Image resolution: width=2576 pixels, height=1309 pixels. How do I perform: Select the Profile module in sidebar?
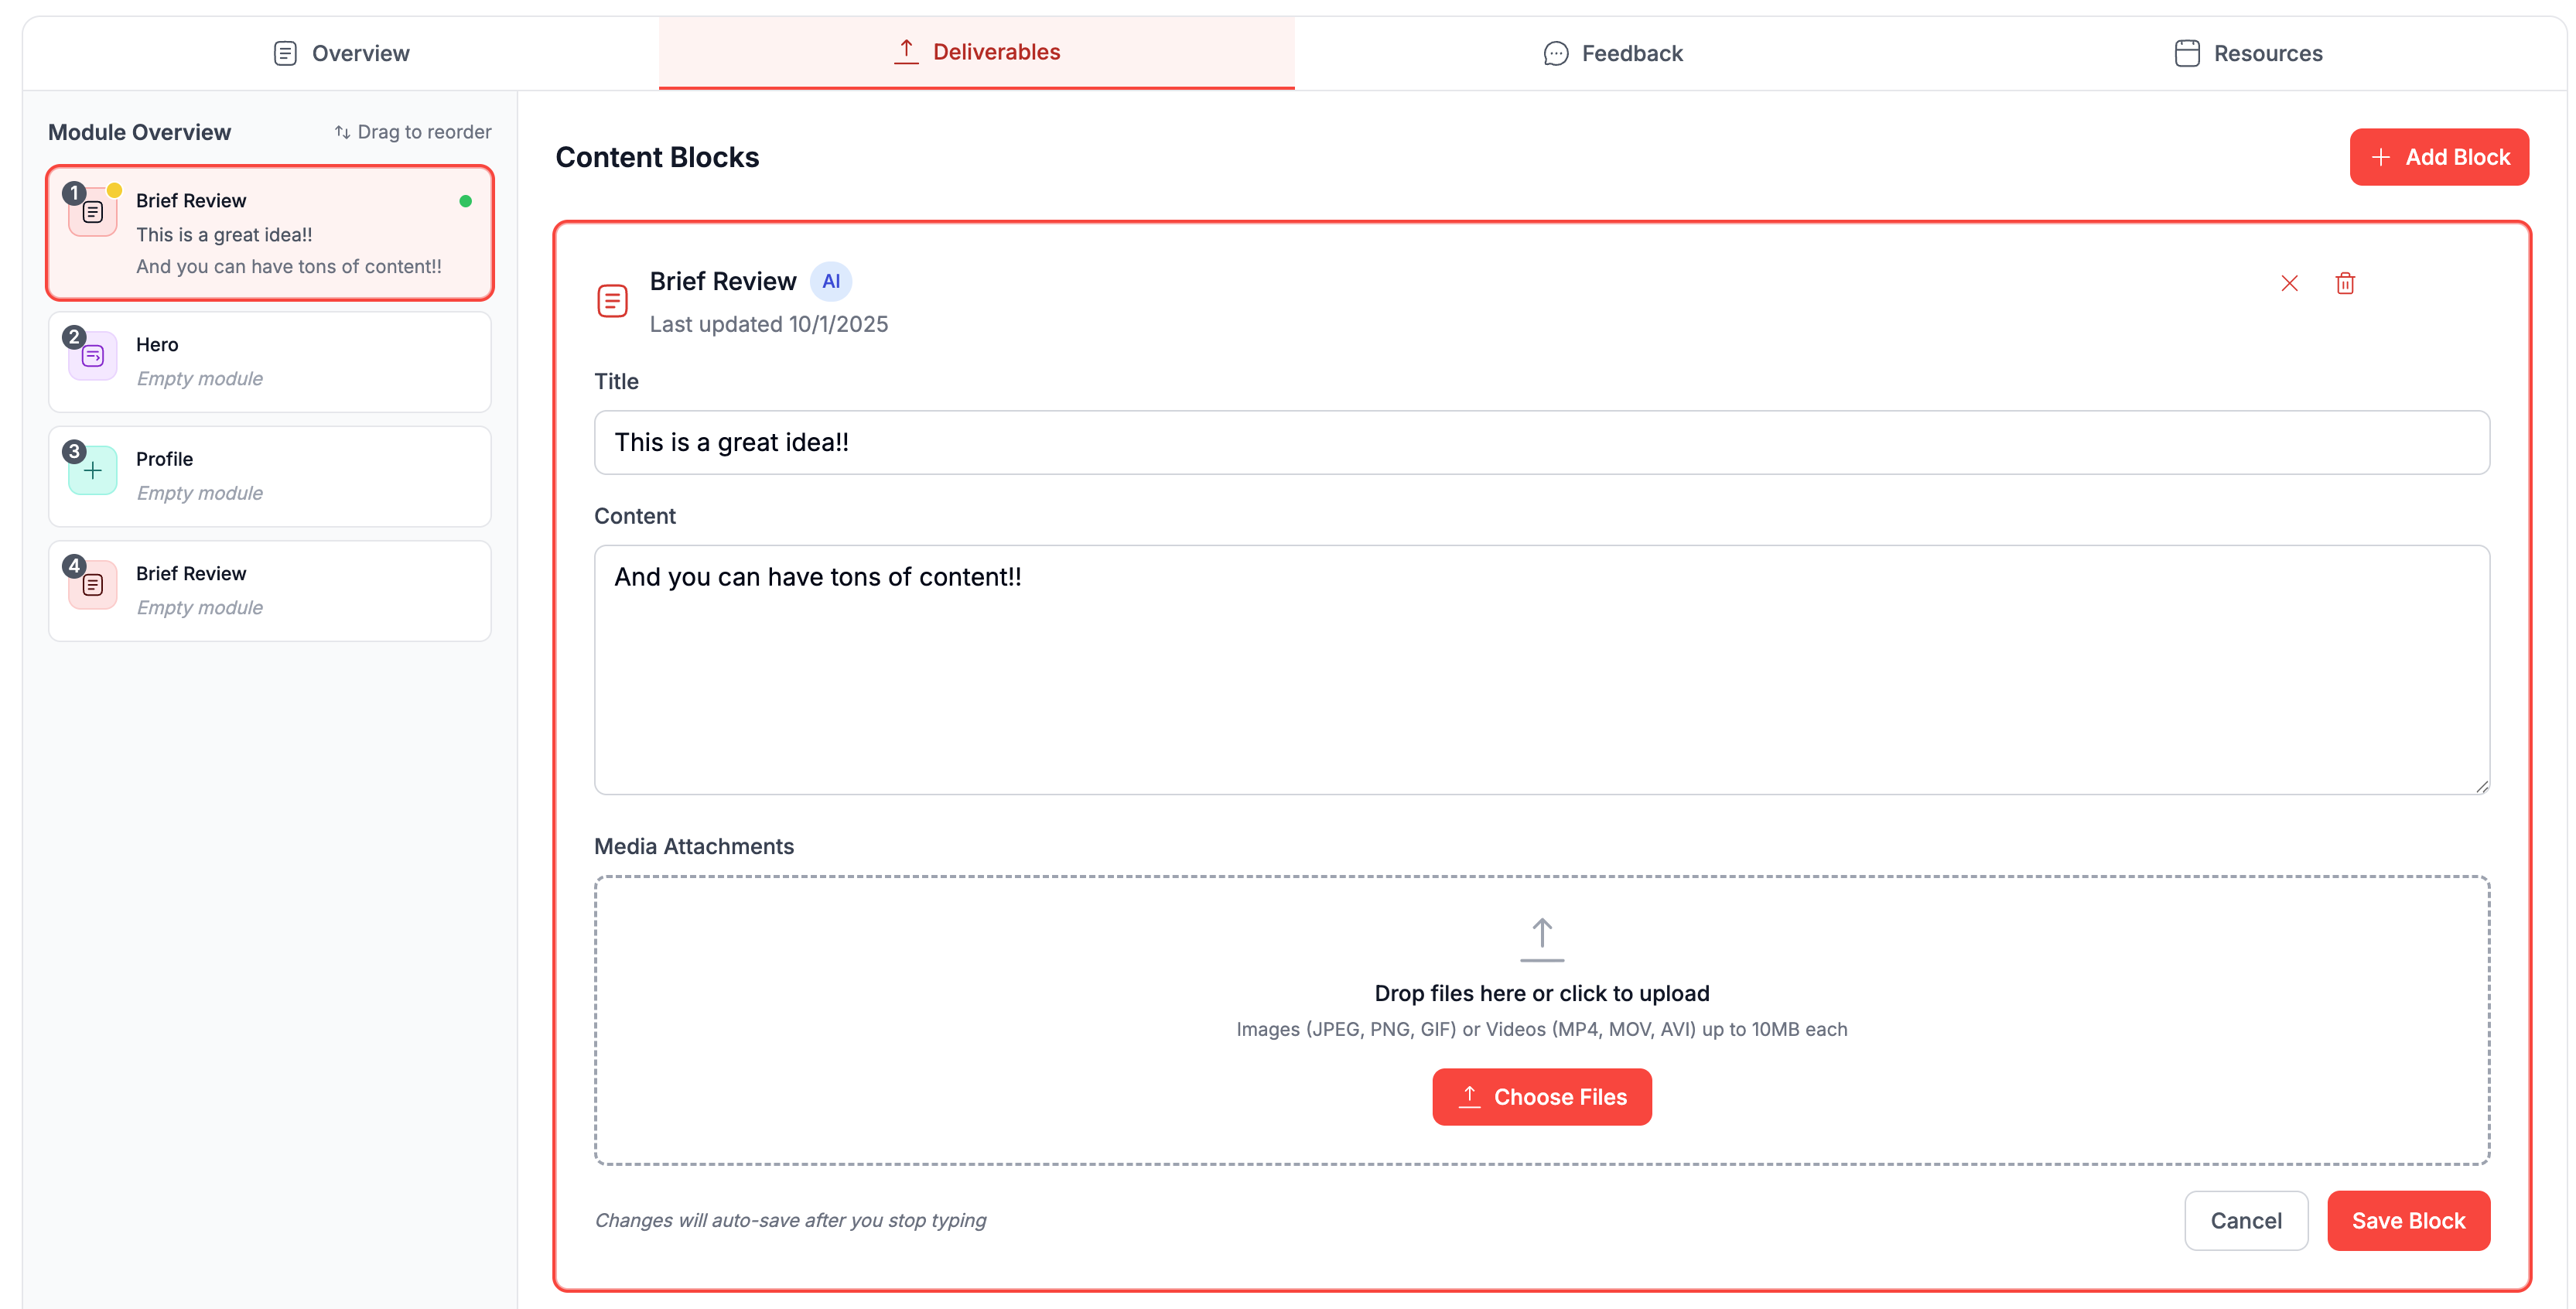(x=270, y=476)
